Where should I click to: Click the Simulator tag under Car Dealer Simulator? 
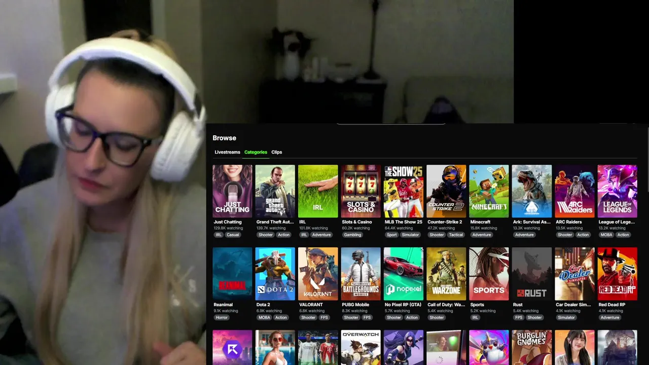[x=566, y=317]
